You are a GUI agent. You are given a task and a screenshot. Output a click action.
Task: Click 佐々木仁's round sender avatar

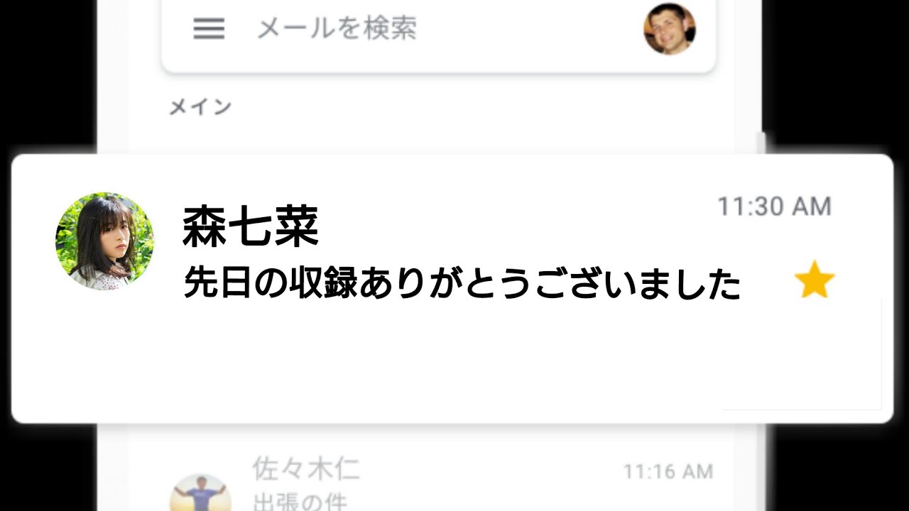(200, 492)
